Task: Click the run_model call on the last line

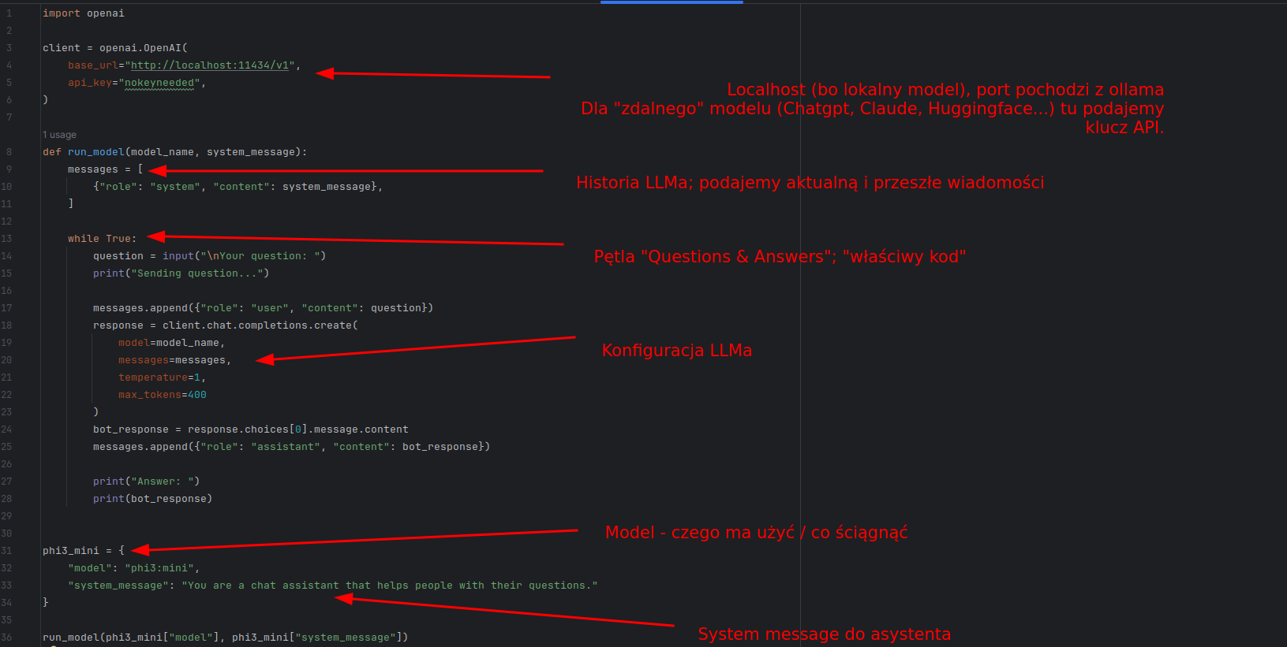Action: pyautogui.click(x=71, y=638)
